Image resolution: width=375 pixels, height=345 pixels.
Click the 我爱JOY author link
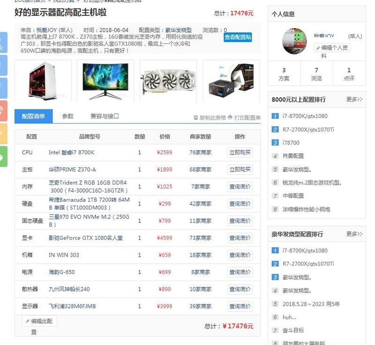click(x=46, y=30)
